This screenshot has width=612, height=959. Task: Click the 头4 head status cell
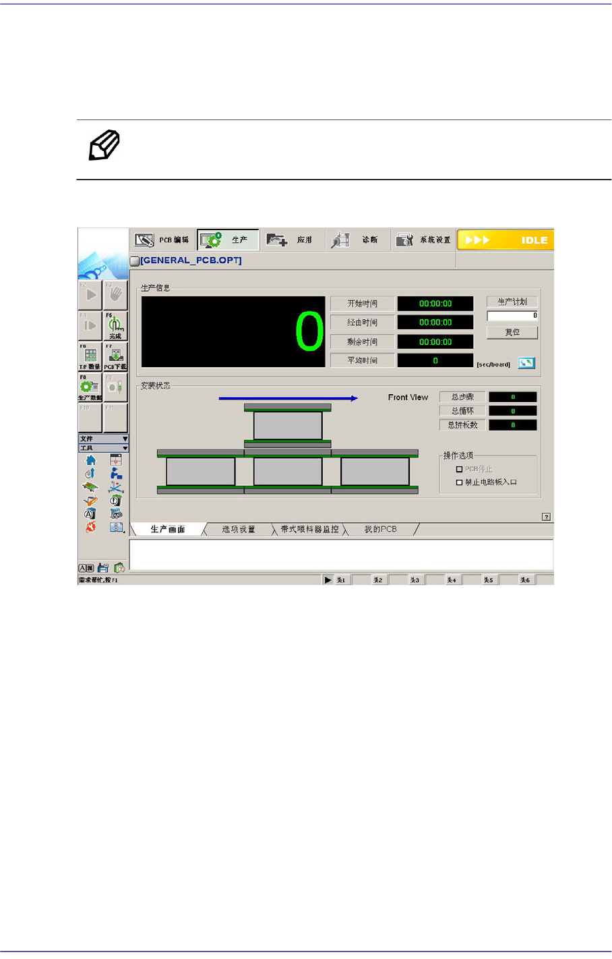452,580
